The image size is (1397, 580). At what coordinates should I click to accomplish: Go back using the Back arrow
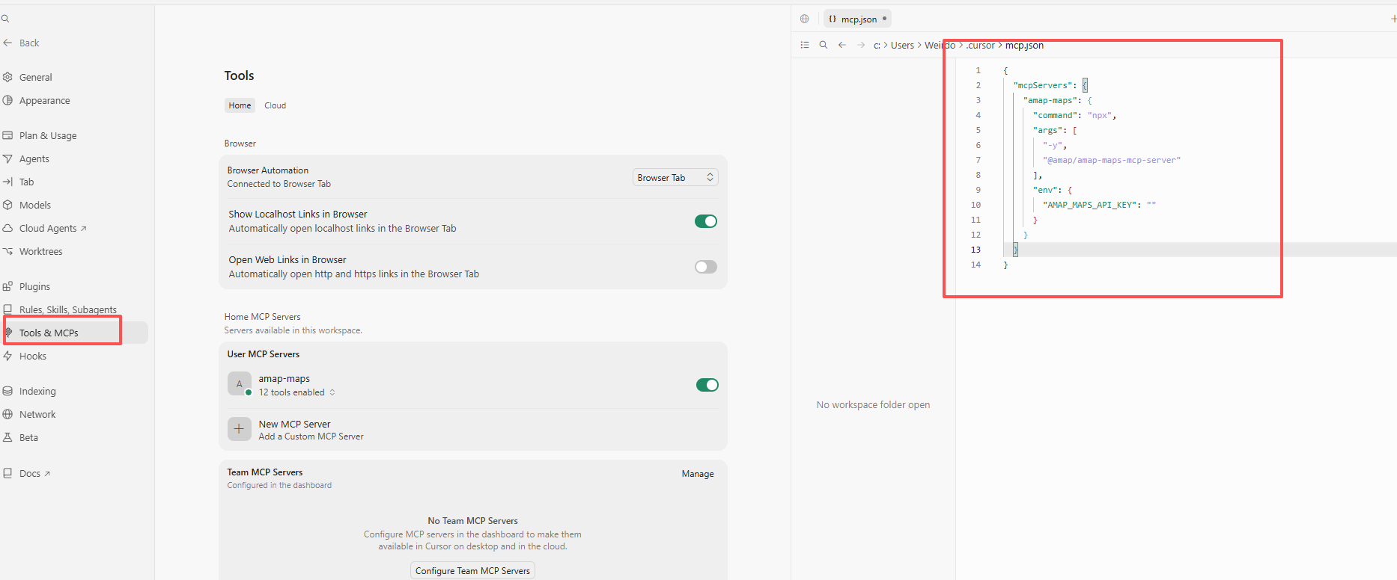pyautogui.click(x=21, y=43)
